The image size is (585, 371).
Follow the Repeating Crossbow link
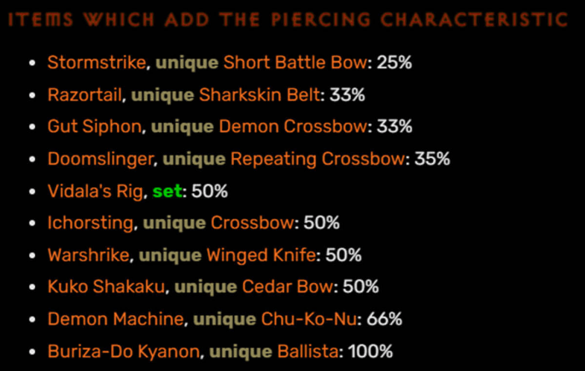(318, 159)
